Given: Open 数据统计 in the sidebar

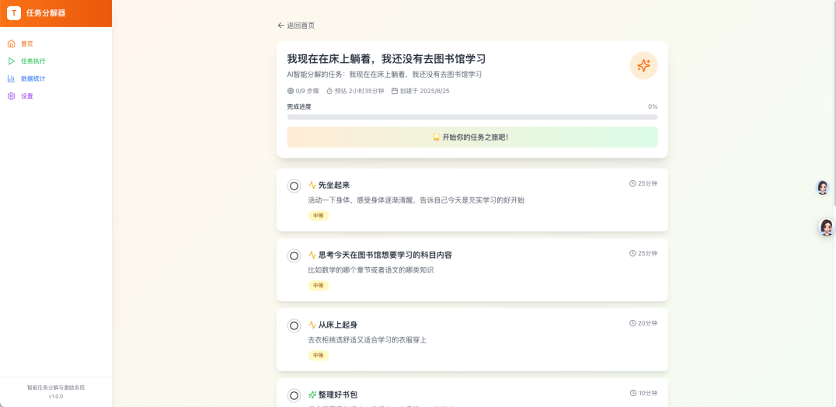Looking at the screenshot, I should 33,78.
